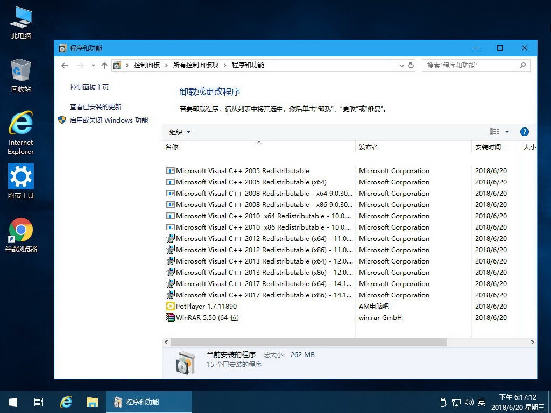Click the Windows Start button
The image size is (551, 413).
(x=13, y=402)
